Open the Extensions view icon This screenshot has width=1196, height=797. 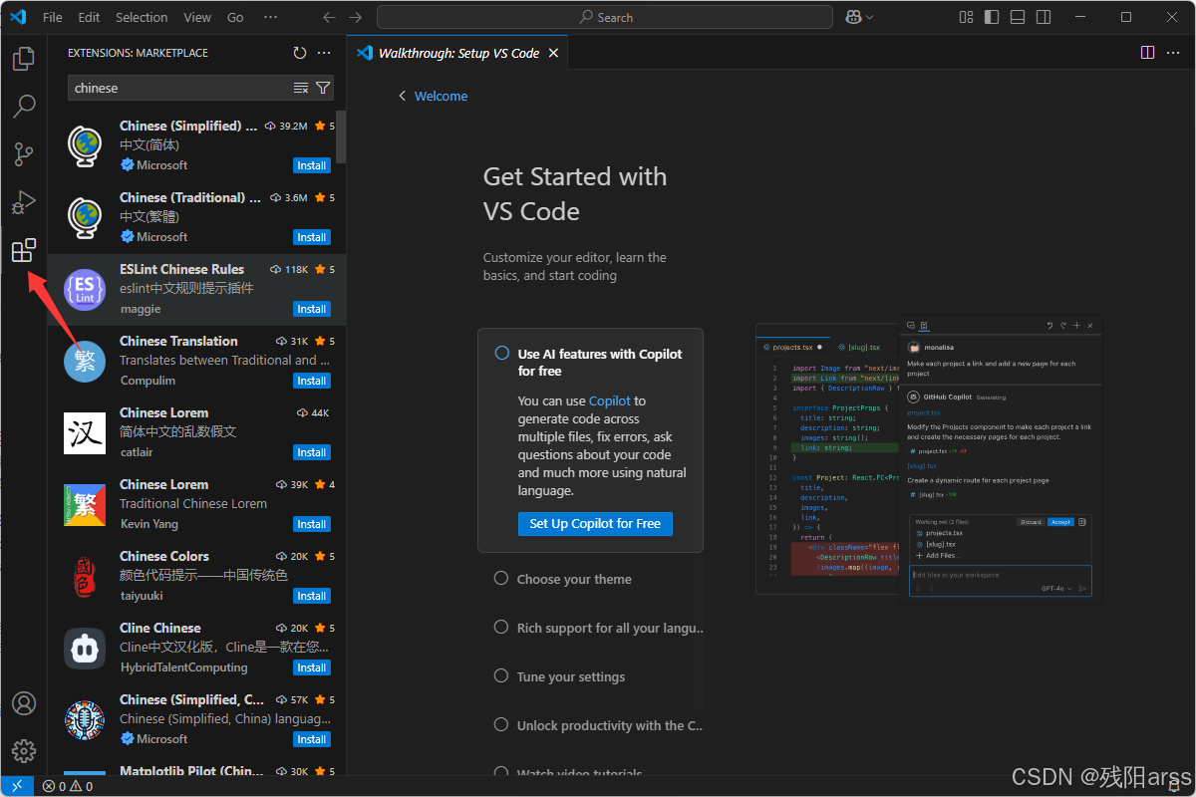[x=24, y=250]
